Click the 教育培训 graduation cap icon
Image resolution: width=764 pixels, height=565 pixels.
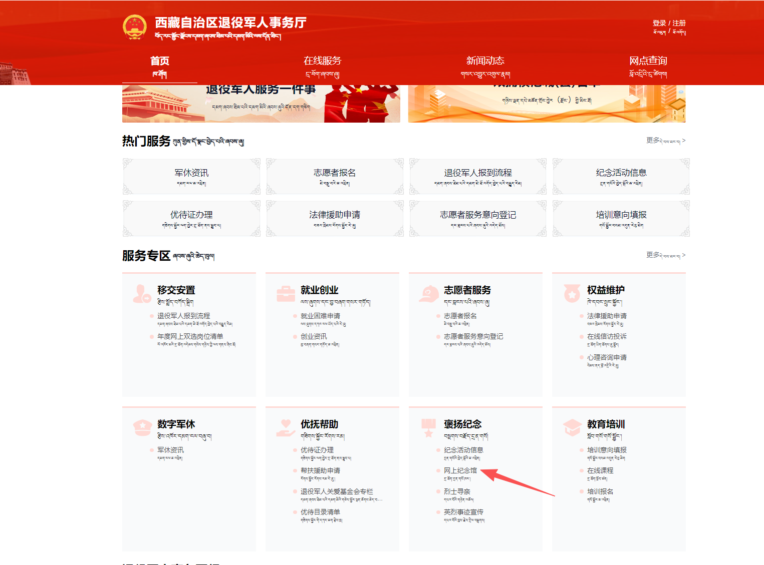[x=572, y=428]
